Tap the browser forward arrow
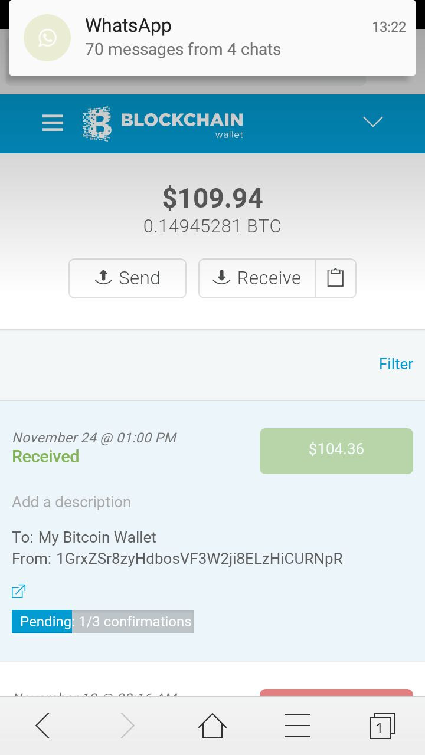 [x=127, y=726]
